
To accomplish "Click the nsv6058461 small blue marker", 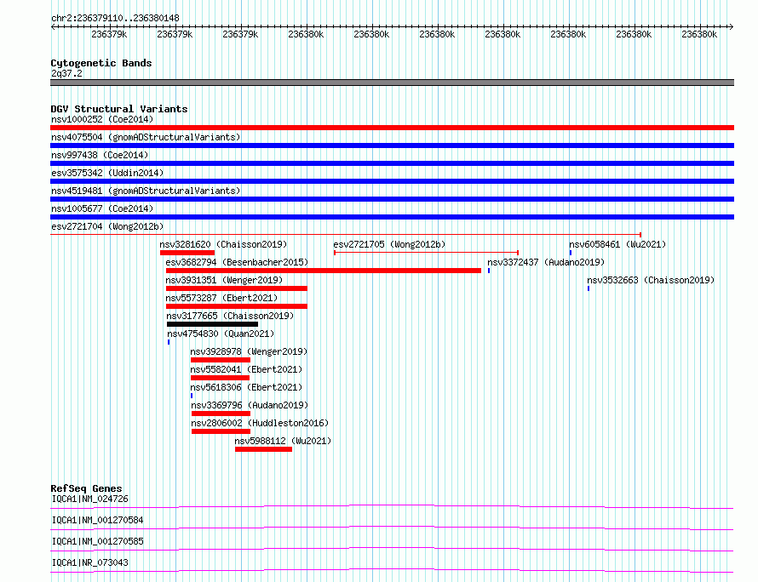I will point(571,253).
